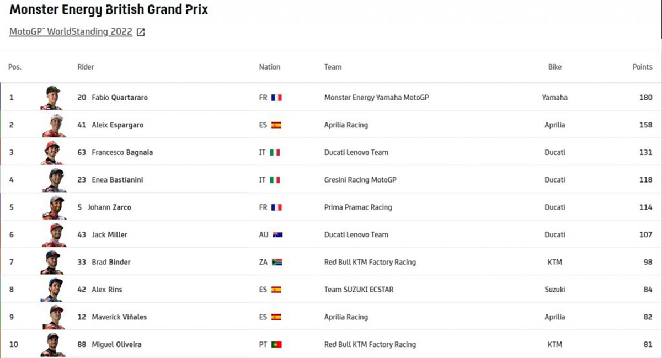This screenshot has height=358, width=662.
Task: Click the Portugal flag for Miguel Oliveira
Action: click(x=276, y=345)
